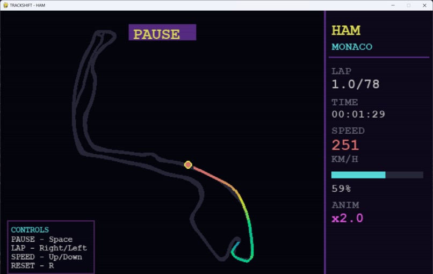Click the TIME label in side panel
Image resolution: width=433 pixels, height=274 pixels.
tap(345, 102)
